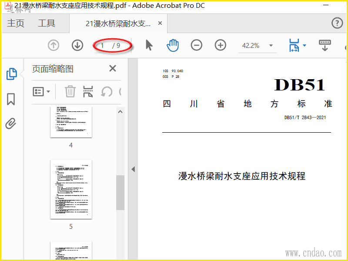348x261 pixels.
Task: Expand the page fit options dropdown arrow
Action: click(x=304, y=46)
